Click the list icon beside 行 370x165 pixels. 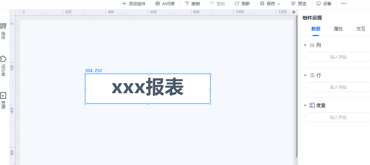312,75
